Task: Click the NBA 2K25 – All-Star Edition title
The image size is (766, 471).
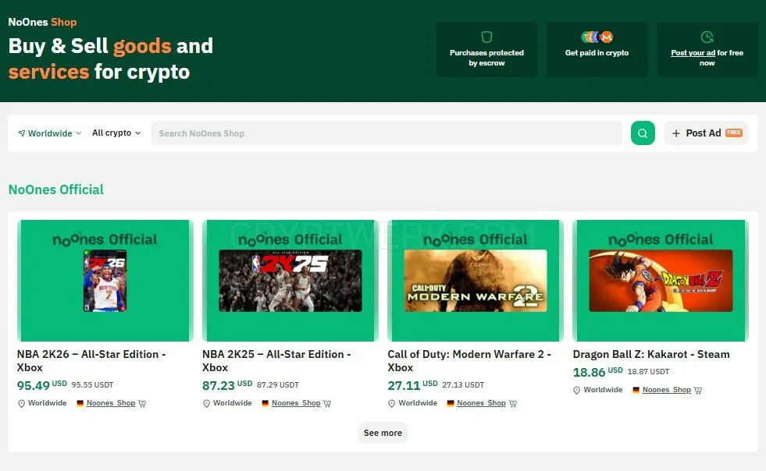Action: click(x=276, y=361)
